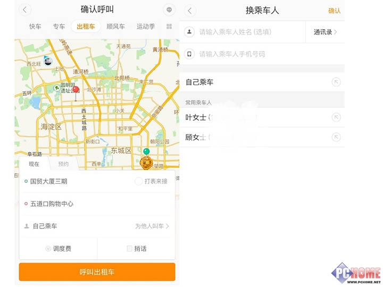The image size is (383, 287).
Task: Tap the fill-in arrow beside 顾女士
Action: click(x=336, y=137)
